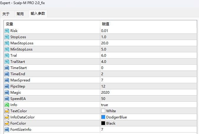Select the 输入参数 tab
This screenshot has width=199, height=134.
38,14
